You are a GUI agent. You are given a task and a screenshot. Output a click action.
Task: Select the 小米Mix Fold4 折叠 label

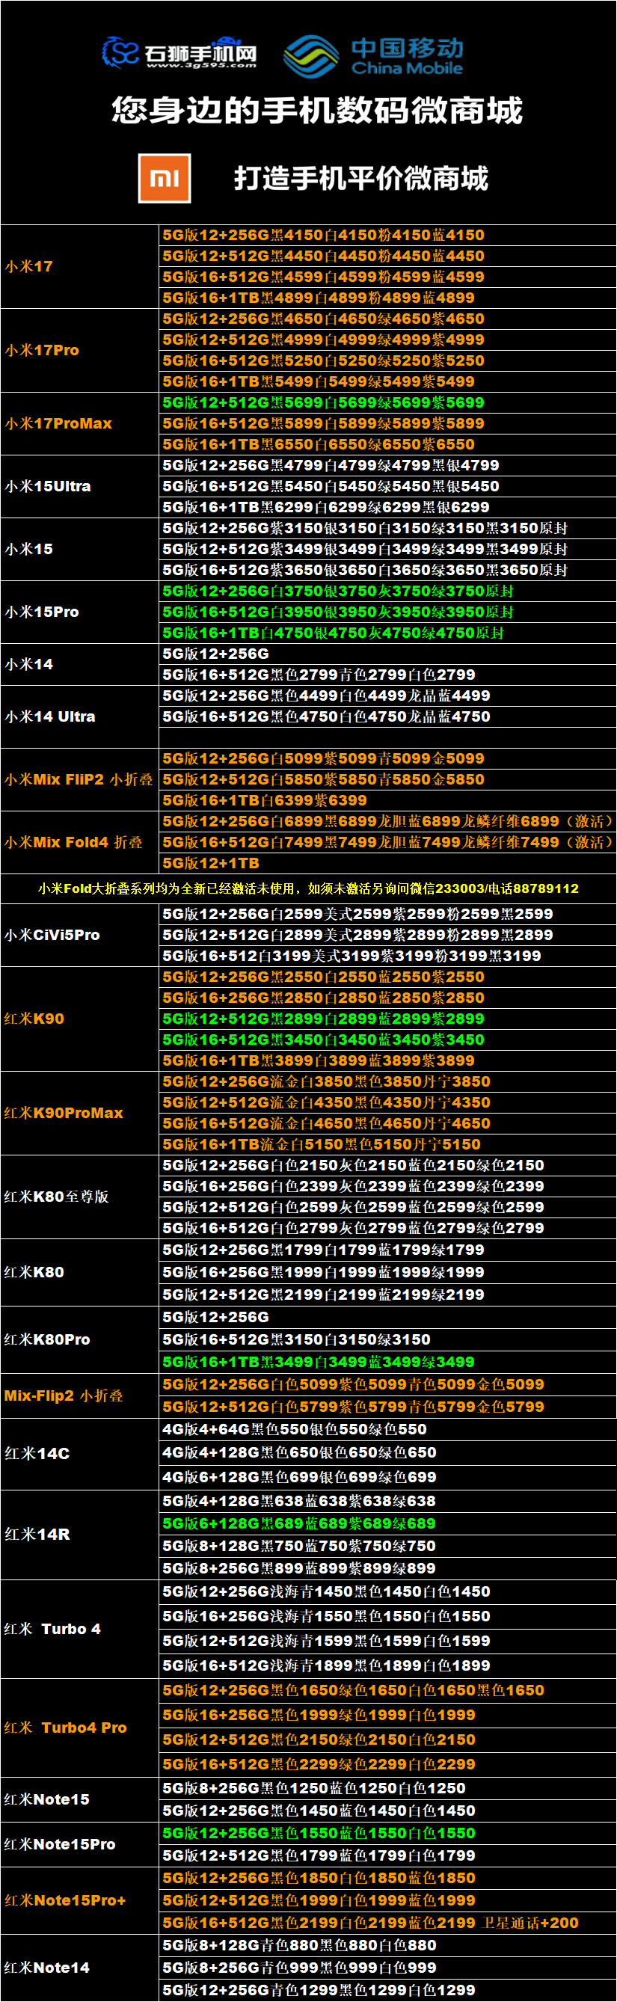click(74, 843)
